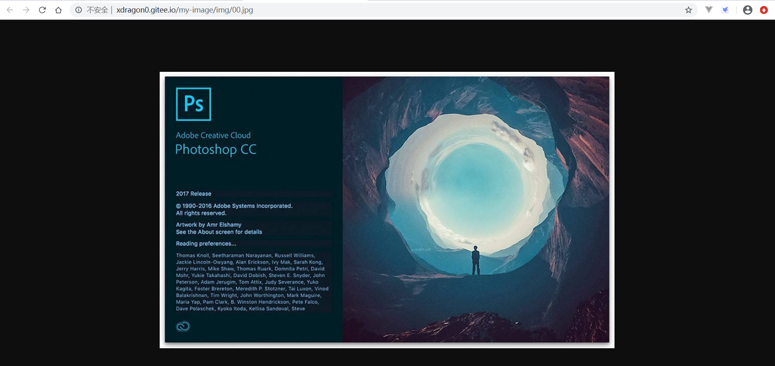Click the Photoshop splash image
This screenshot has width=775, height=366.
click(387, 210)
